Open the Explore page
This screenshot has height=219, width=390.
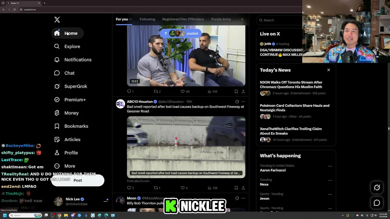(67, 47)
